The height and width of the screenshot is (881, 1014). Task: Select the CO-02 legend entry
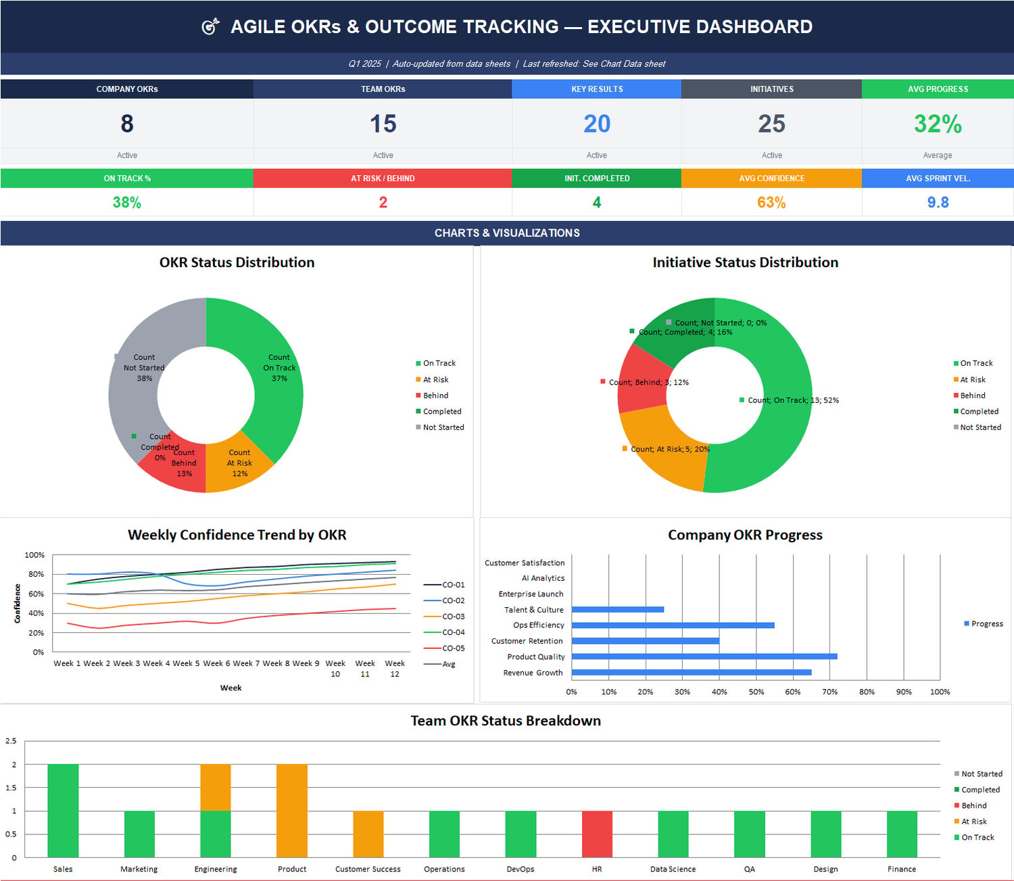[444, 600]
